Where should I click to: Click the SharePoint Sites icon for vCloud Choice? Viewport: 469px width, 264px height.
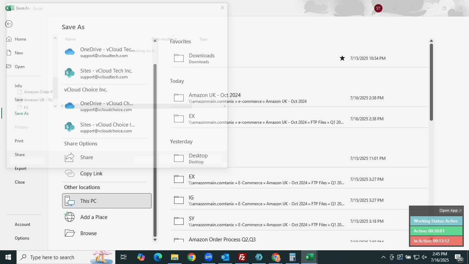(x=70, y=127)
